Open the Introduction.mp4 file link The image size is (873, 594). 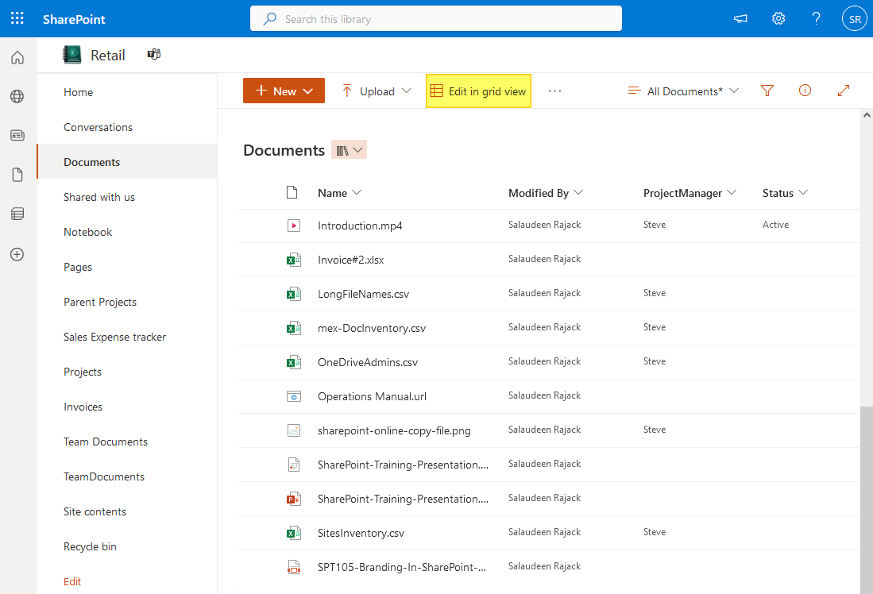tap(360, 226)
